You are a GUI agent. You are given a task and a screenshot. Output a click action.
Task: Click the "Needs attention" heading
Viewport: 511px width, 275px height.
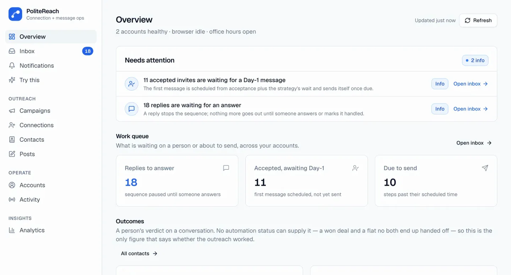150,60
